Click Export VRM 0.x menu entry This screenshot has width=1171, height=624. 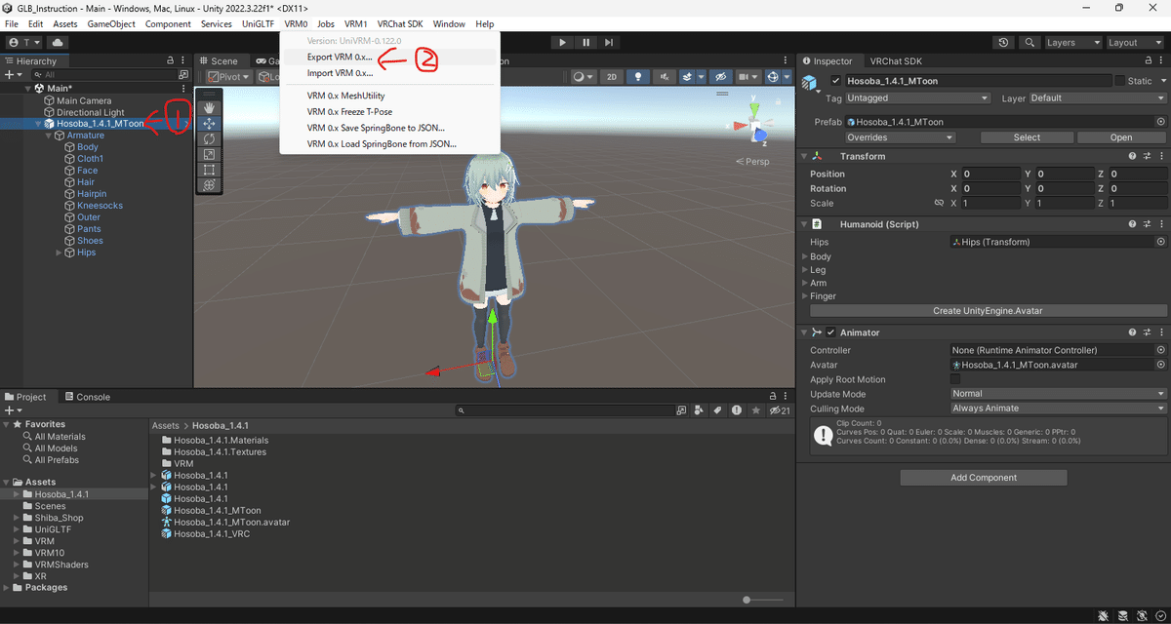click(x=340, y=58)
